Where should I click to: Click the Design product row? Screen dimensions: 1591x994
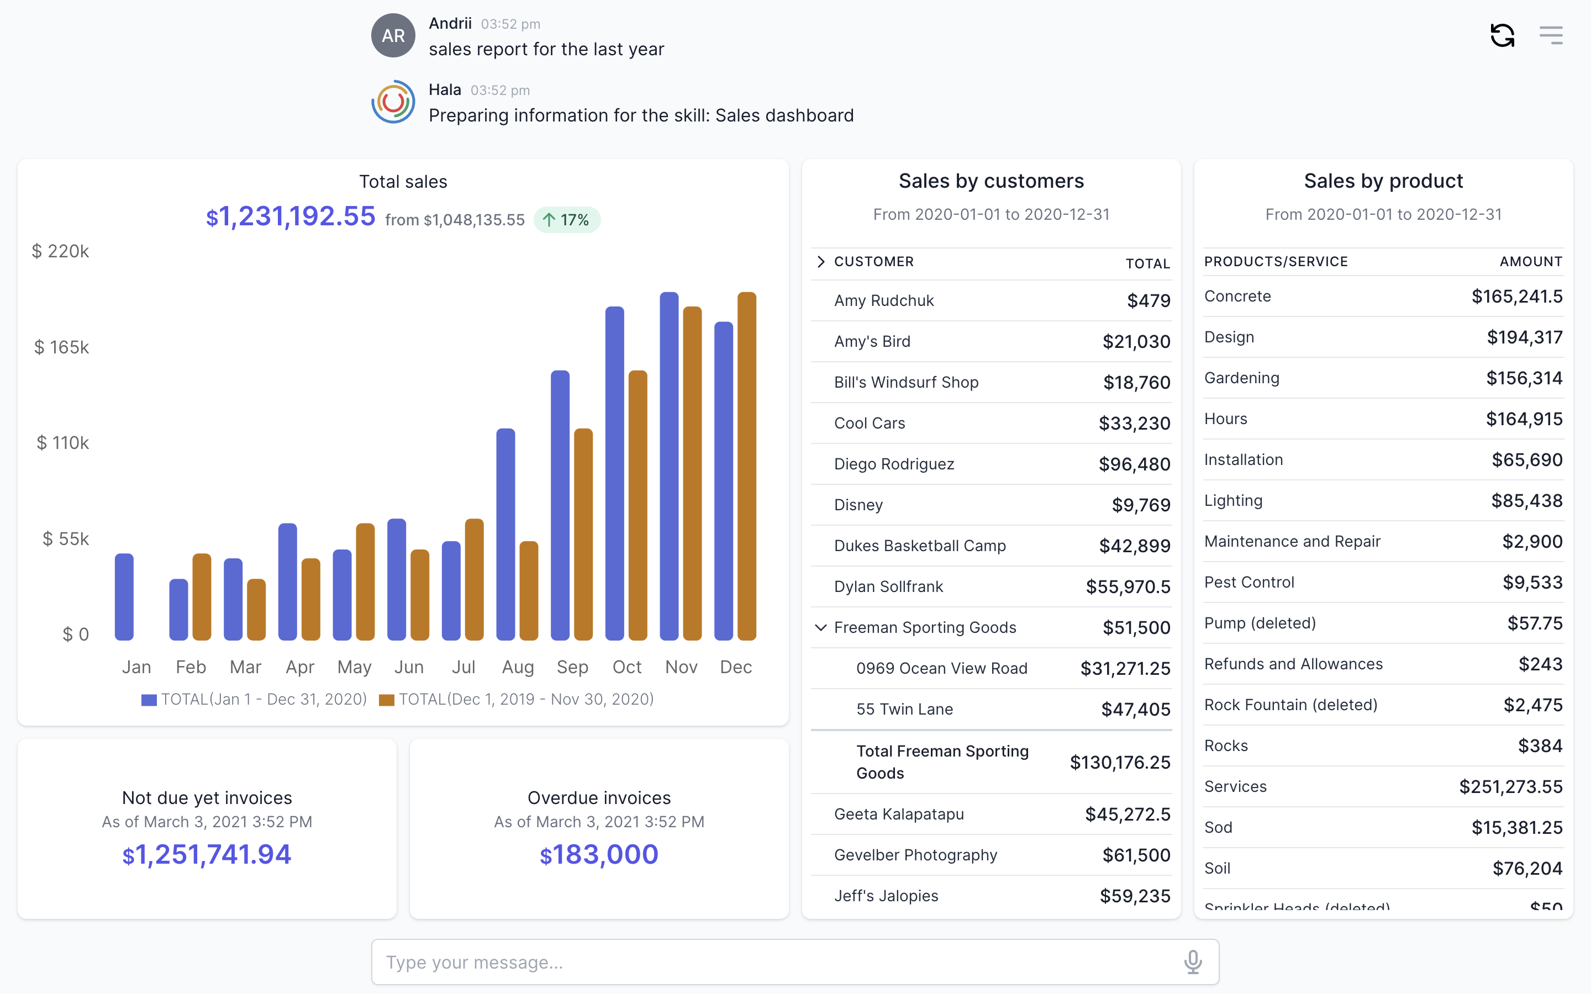[x=1383, y=337]
